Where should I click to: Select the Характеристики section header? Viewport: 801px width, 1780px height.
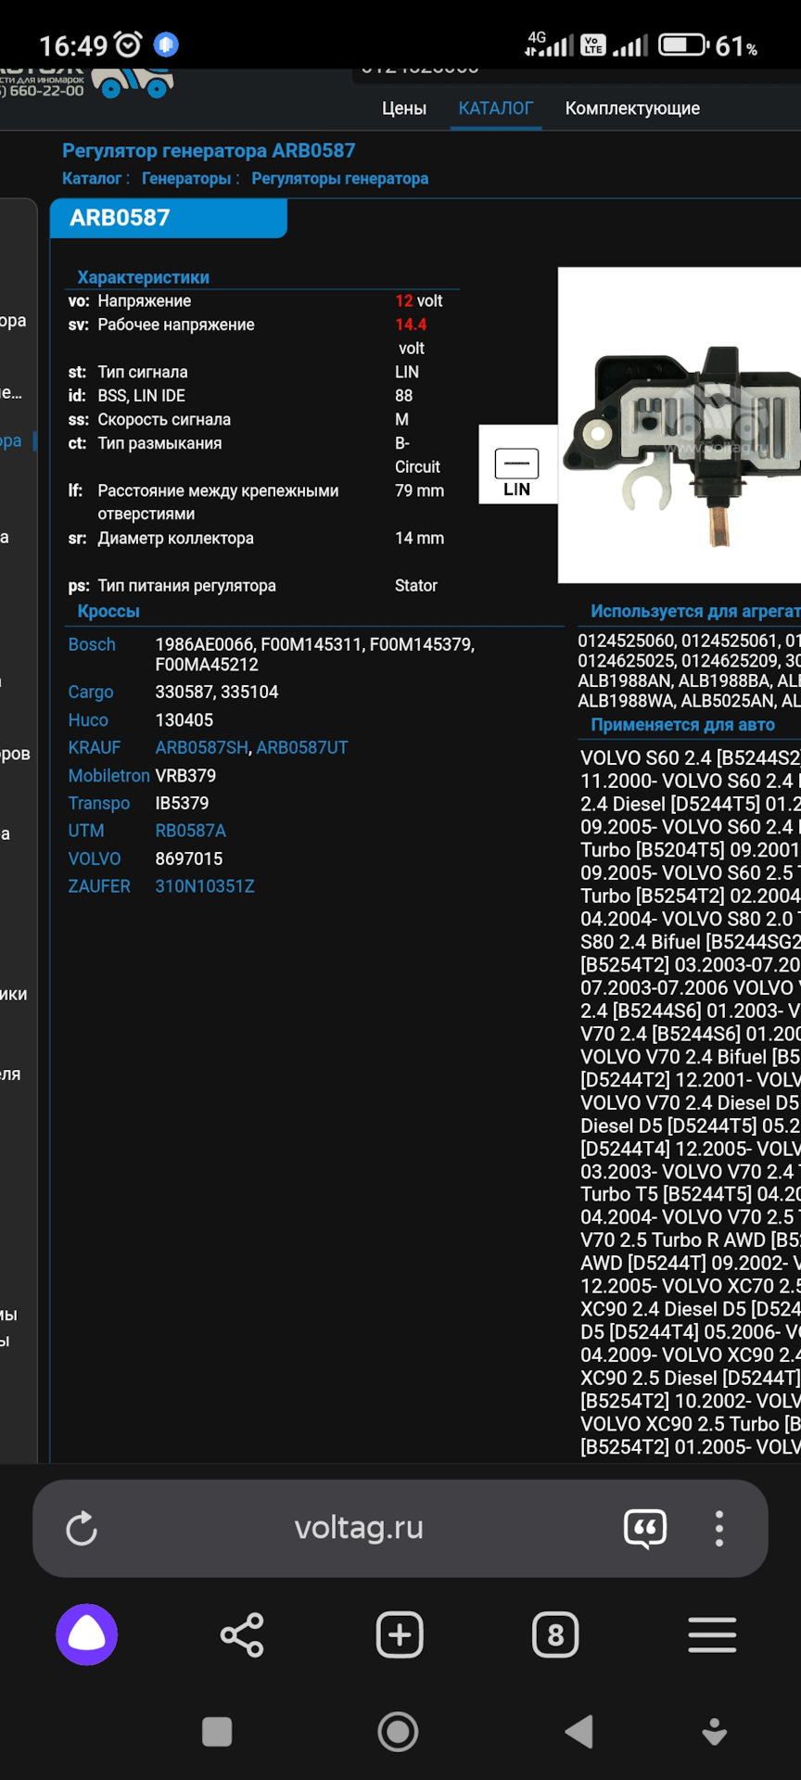[x=144, y=277]
